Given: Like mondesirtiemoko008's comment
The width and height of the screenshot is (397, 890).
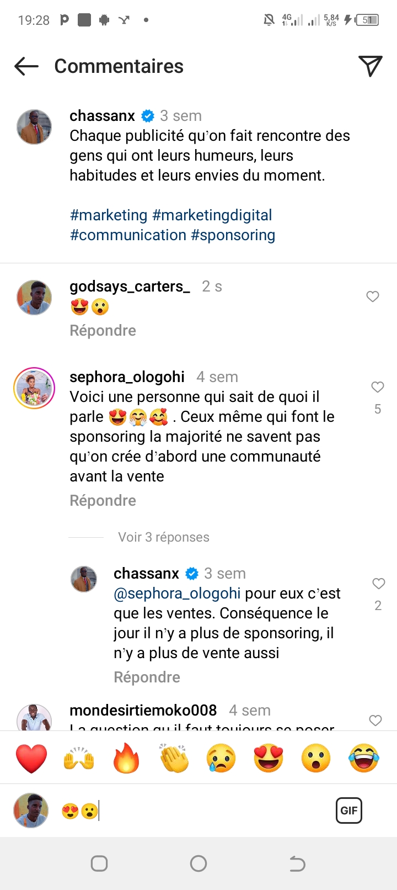Looking at the screenshot, I should click(x=375, y=720).
